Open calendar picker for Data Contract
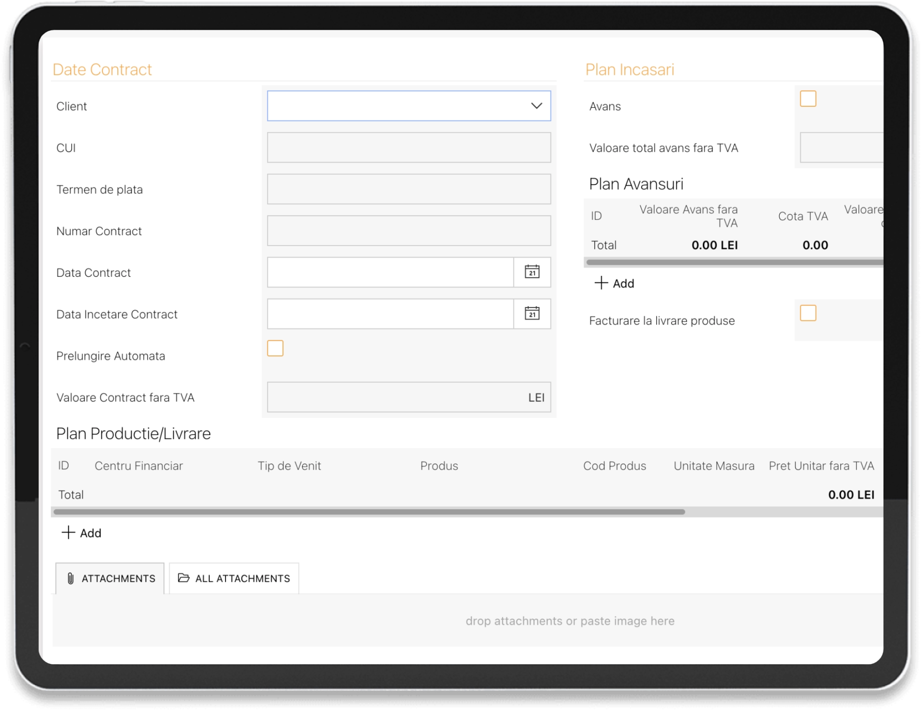The height and width of the screenshot is (710, 923). [532, 272]
